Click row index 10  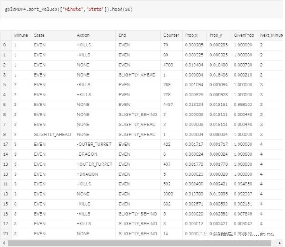click(6, 174)
